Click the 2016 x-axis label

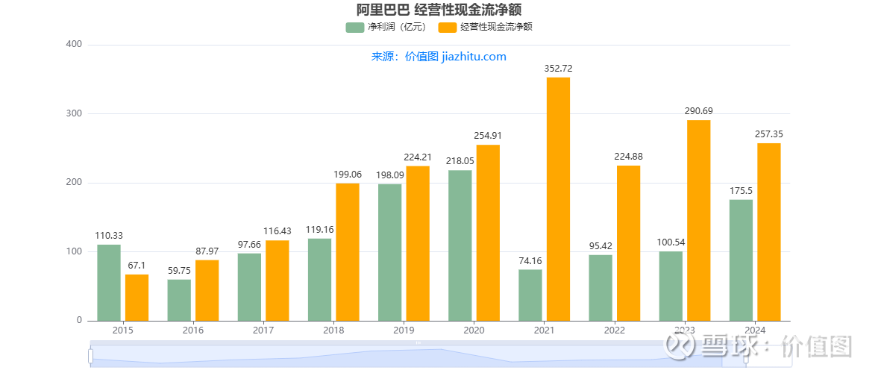193,331
